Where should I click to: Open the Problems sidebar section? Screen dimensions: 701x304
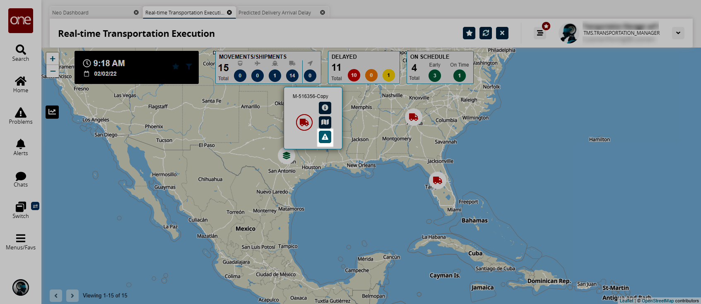(21, 116)
